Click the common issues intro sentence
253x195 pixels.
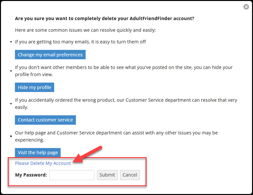click(x=85, y=30)
